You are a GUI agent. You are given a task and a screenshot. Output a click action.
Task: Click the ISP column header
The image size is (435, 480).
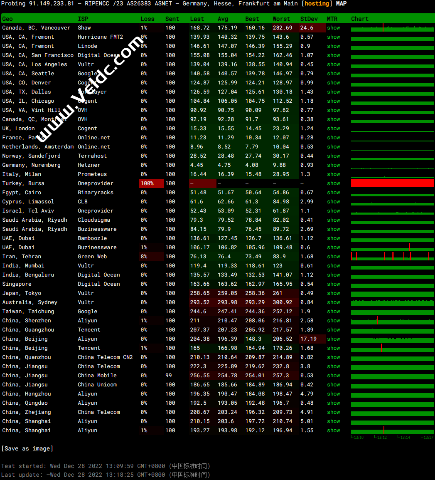click(x=83, y=19)
